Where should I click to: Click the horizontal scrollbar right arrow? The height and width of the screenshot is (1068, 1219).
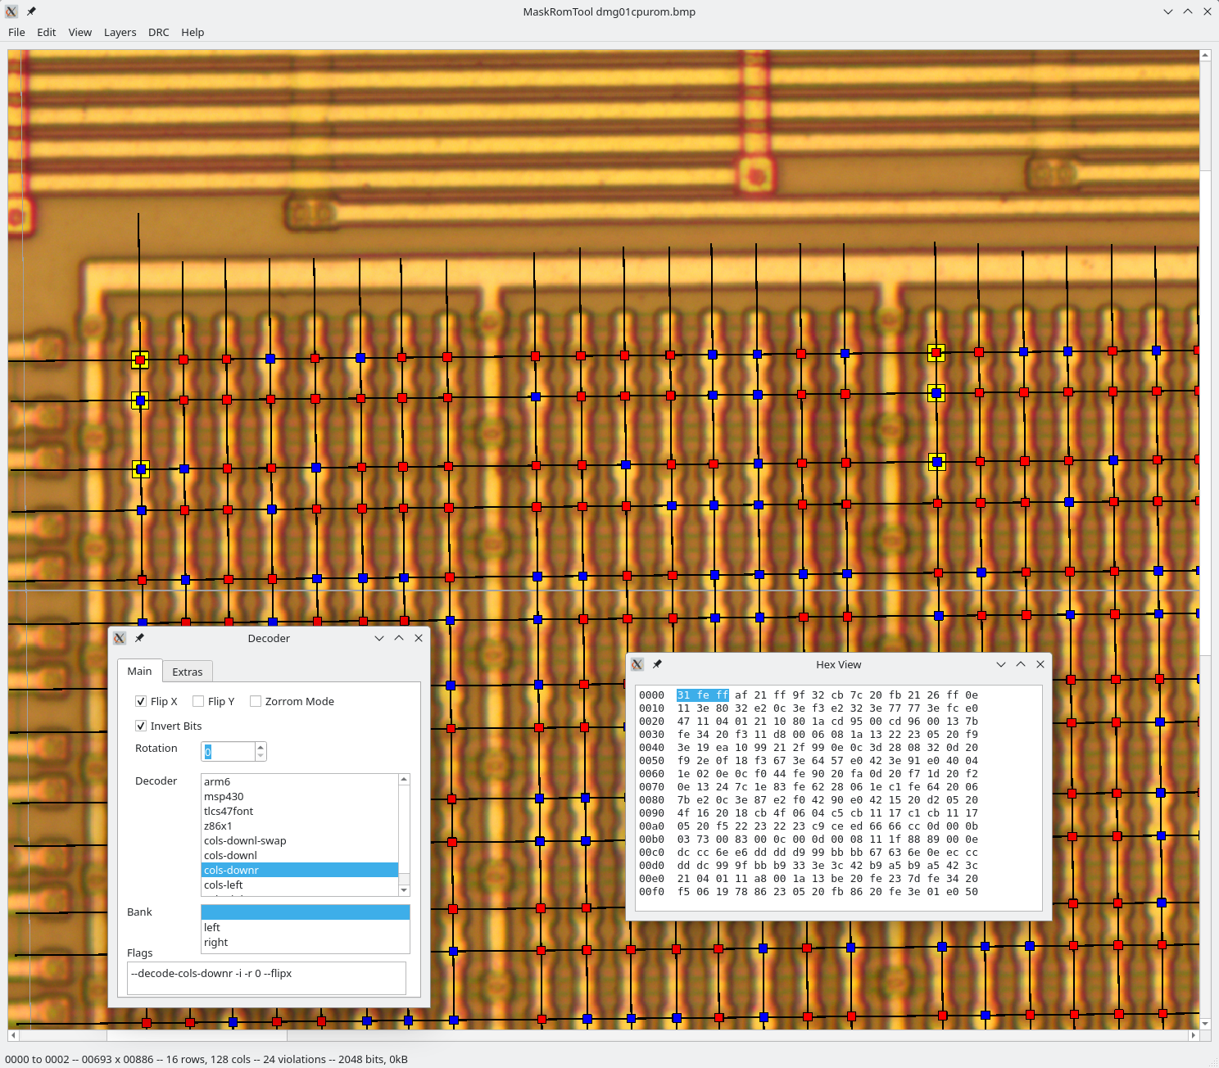(x=1194, y=1035)
